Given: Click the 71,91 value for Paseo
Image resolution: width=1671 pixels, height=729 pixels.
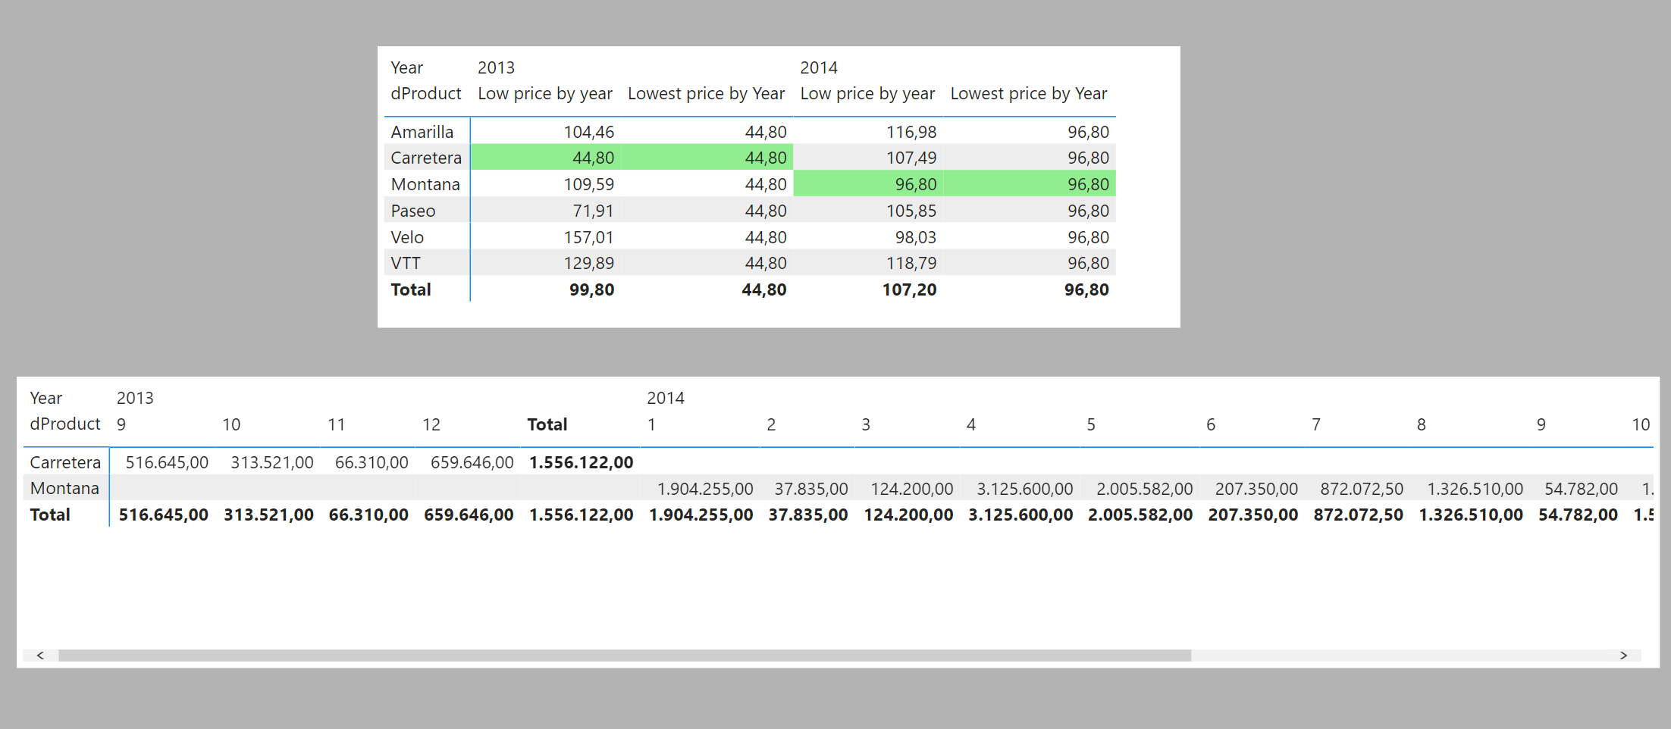Looking at the screenshot, I should (593, 211).
